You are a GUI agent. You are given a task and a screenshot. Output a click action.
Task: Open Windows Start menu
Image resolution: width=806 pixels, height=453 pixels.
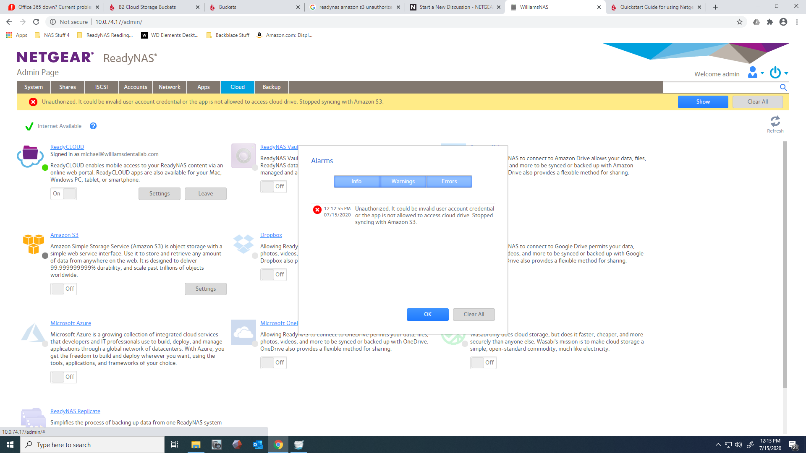(10, 445)
